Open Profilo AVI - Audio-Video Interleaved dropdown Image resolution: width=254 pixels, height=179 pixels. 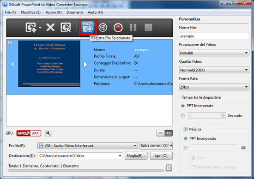click(x=87, y=145)
